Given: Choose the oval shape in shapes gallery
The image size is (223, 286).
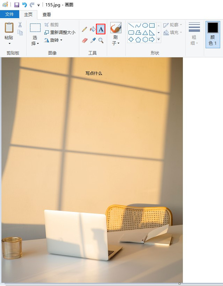Looking at the screenshot, I should 145,26.
